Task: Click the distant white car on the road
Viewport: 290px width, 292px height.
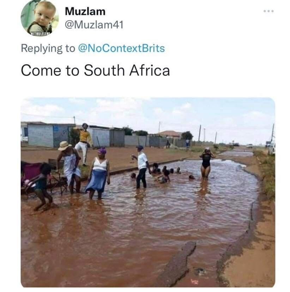Action: point(250,146)
